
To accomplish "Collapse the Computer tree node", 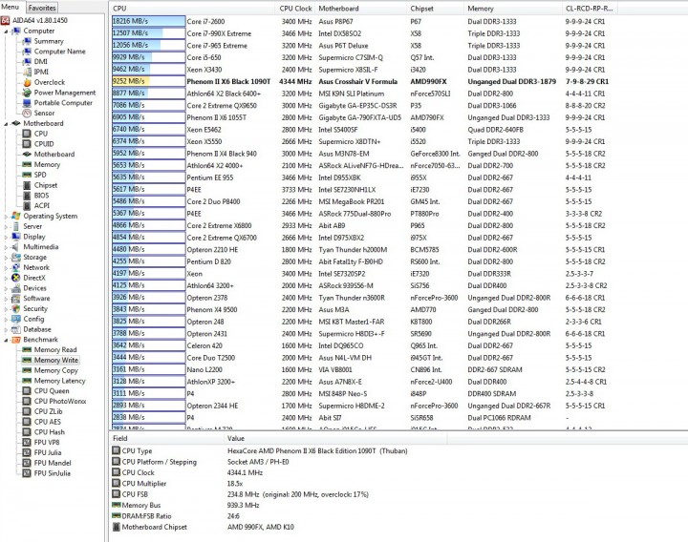I will point(6,31).
